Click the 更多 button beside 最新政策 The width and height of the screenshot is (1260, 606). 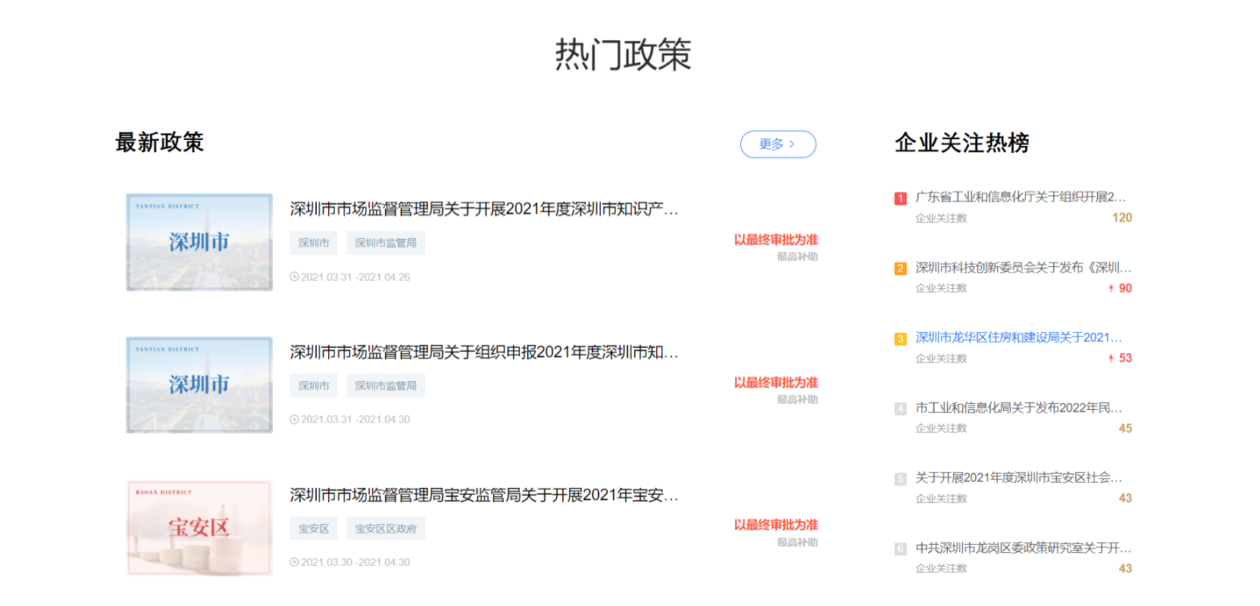(x=777, y=145)
